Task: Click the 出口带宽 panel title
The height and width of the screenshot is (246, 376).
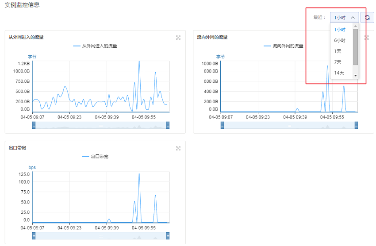Action: click(18, 148)
